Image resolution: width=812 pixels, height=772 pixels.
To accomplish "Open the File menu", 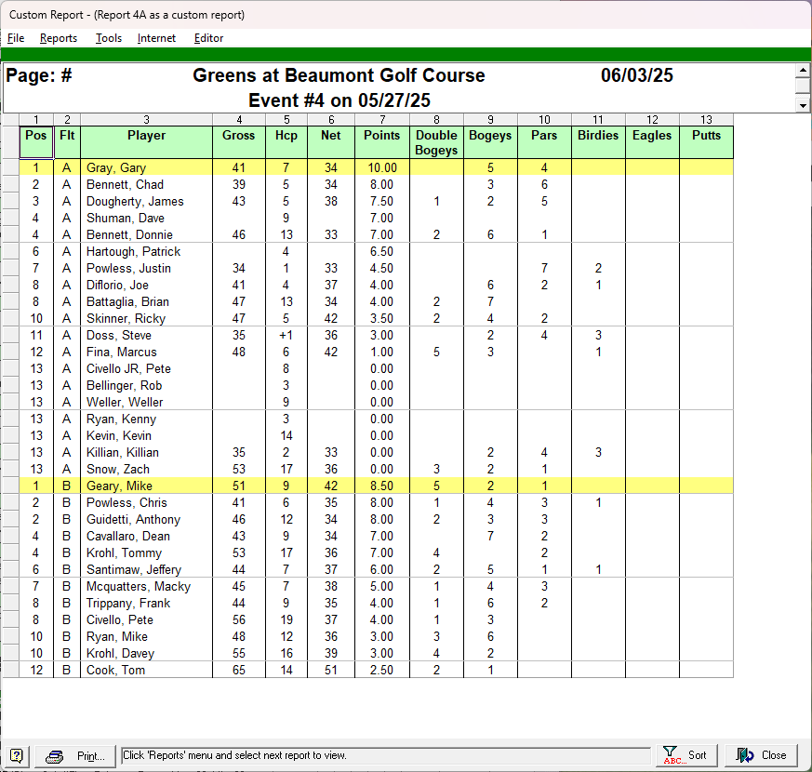I will tap(16, 38).
